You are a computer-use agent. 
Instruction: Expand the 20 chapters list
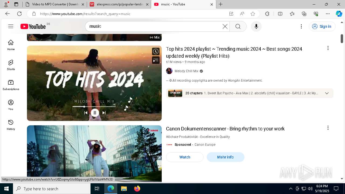click(327, 93)
